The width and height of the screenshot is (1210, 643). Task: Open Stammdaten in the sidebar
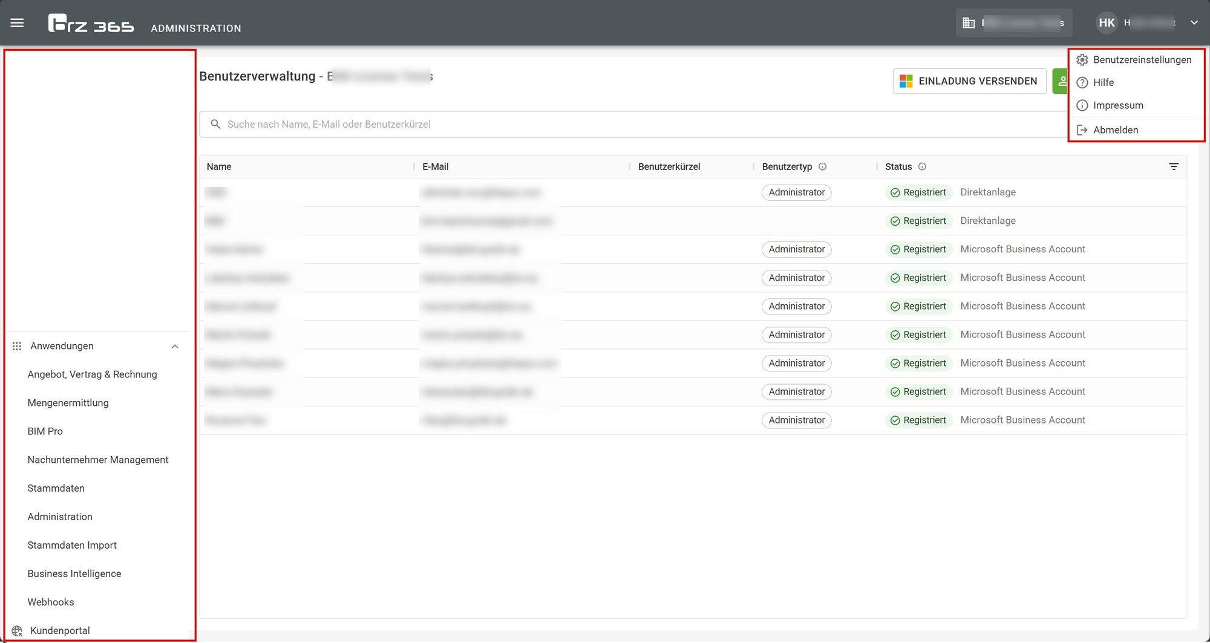pyautogui.click(x=56, y=488)
